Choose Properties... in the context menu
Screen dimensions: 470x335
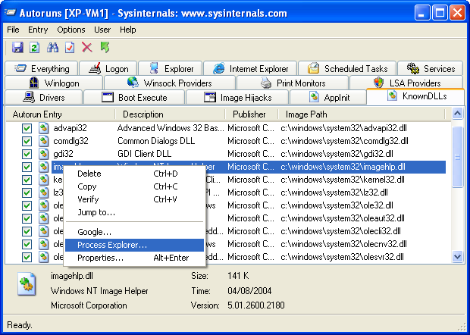(134, 258)
